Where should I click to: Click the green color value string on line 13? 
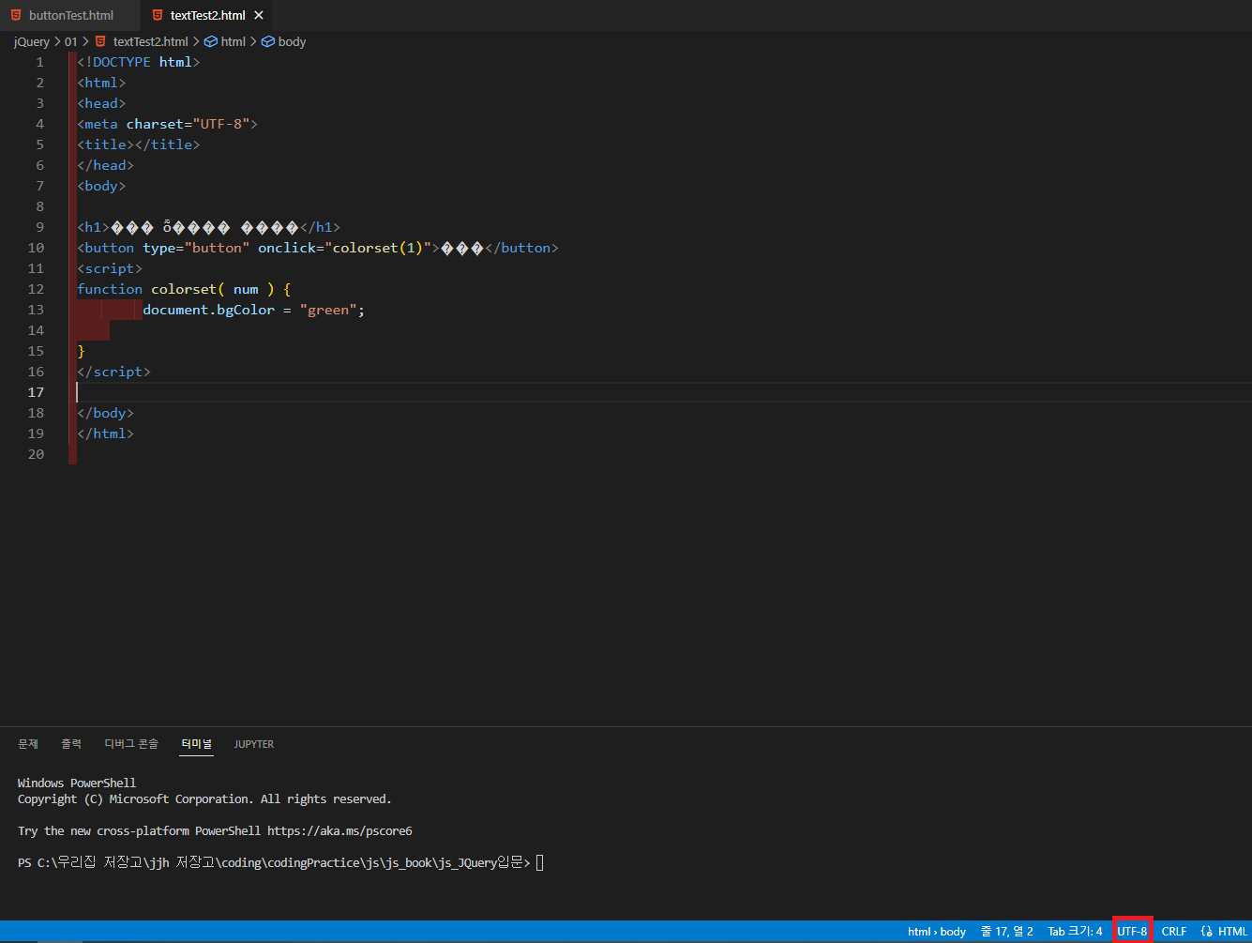pyautogui.click(x=327, y=309)
